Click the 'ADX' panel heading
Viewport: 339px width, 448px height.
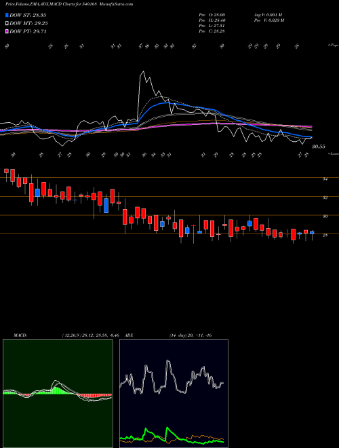click(129, 335)
